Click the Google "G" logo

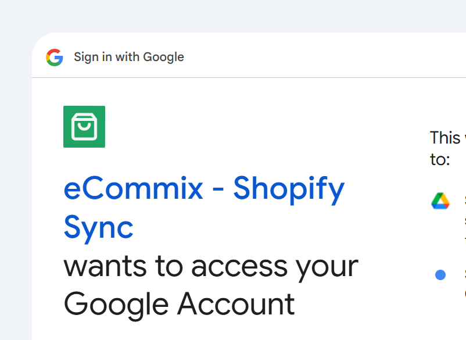(53, 57)
